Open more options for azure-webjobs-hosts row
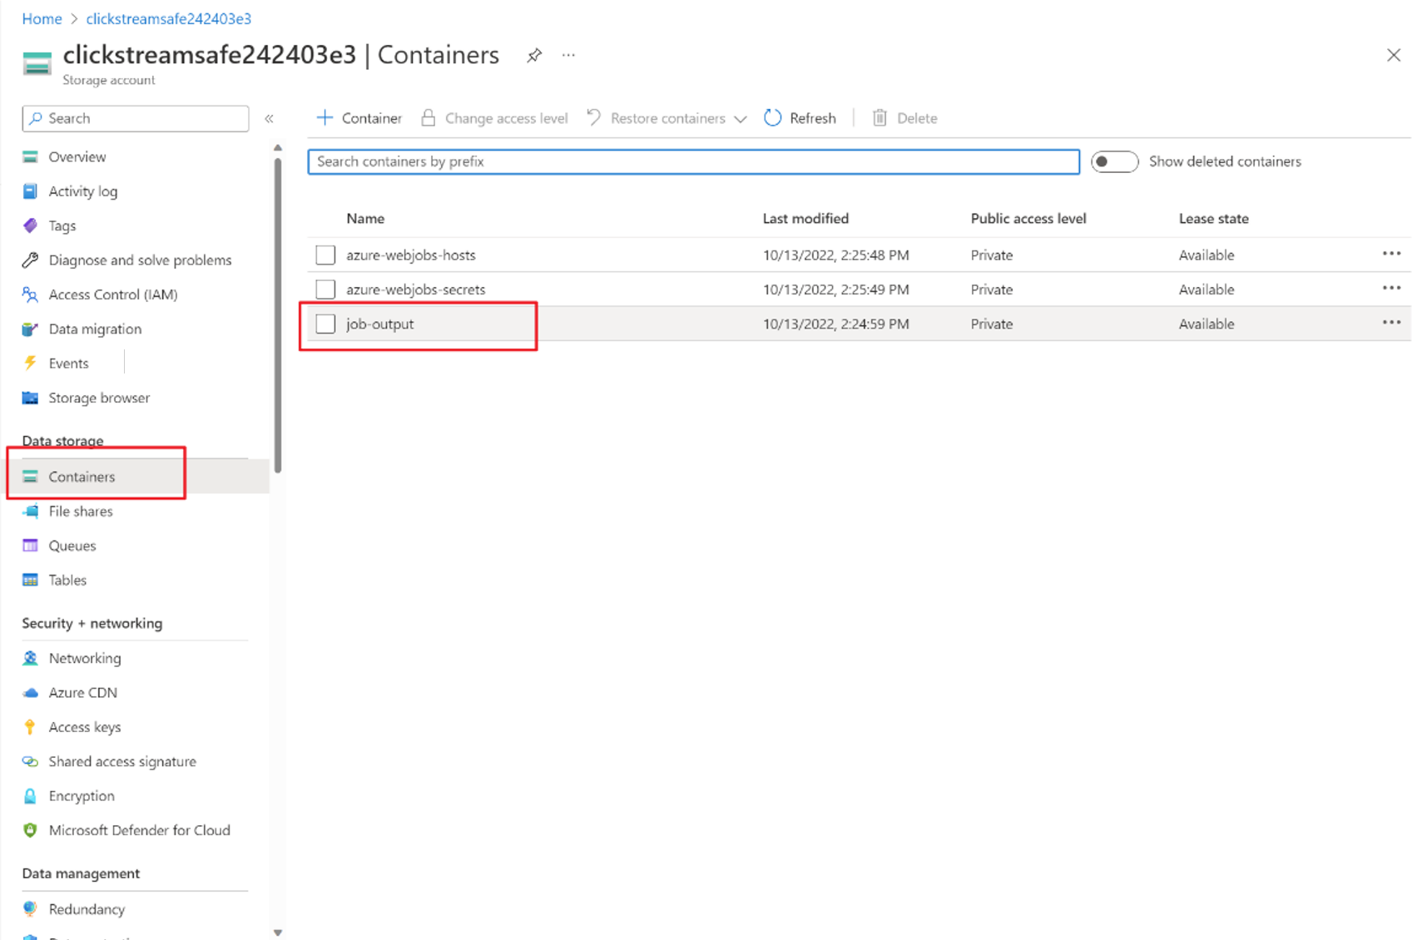Screen dimensions: 1412x940 click(x=1391, y=254)
